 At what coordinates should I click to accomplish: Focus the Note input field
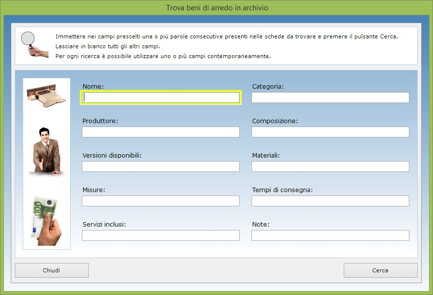coord(330,235)
